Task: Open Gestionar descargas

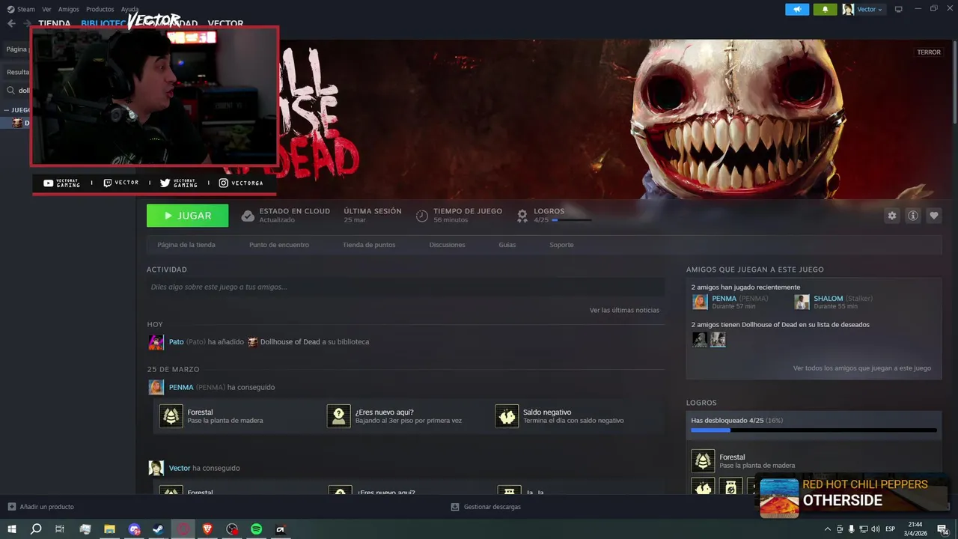Action: (486, 507)
